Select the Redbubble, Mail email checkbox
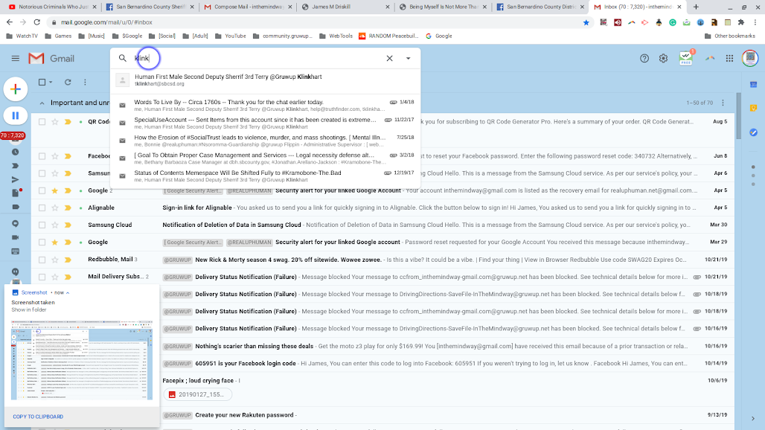 42,260
